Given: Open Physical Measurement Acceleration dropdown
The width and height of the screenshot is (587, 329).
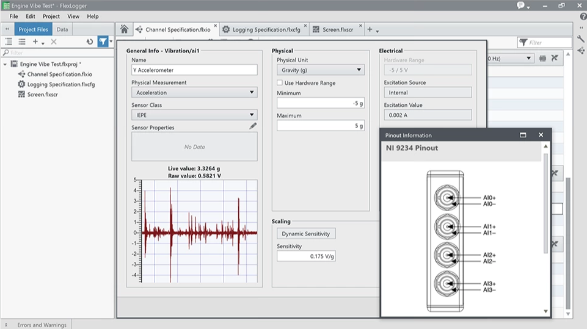Looking at the screenshot, I should pyautogui.click(x=194, y=92).
